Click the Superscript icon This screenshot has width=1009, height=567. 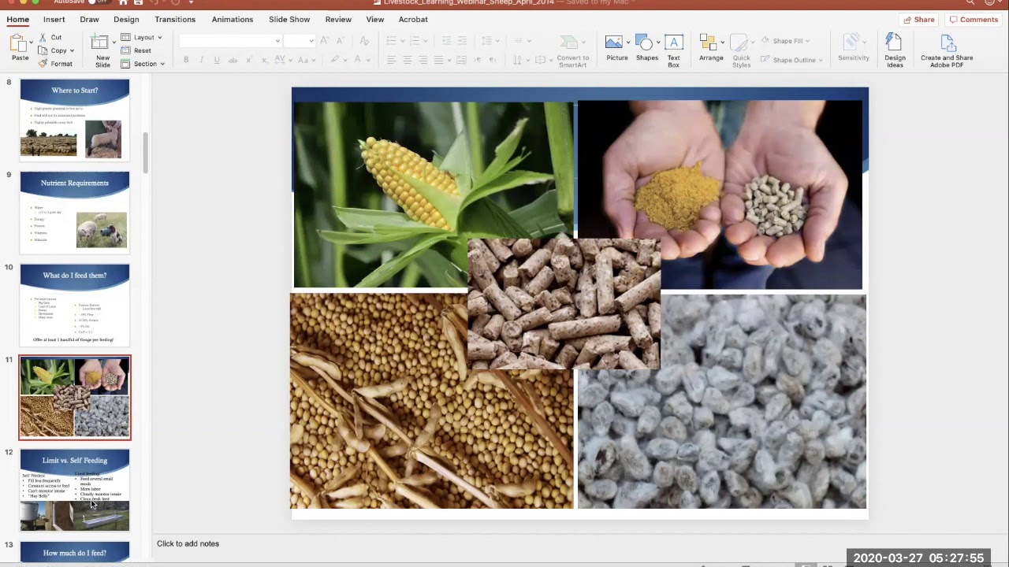(249, 60)
